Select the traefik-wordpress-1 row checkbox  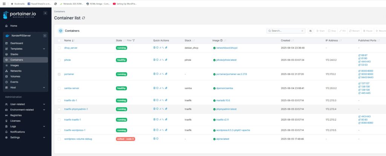tap(59, 130)
